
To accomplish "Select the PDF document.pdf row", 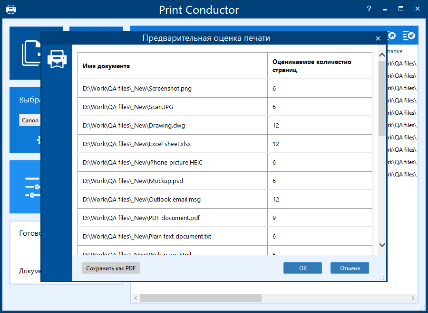I will click(x=225, y=218).
